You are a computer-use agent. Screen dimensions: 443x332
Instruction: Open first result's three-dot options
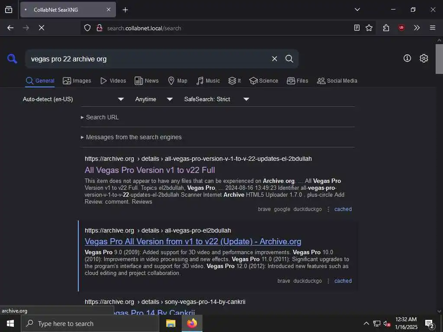(328, 209)
